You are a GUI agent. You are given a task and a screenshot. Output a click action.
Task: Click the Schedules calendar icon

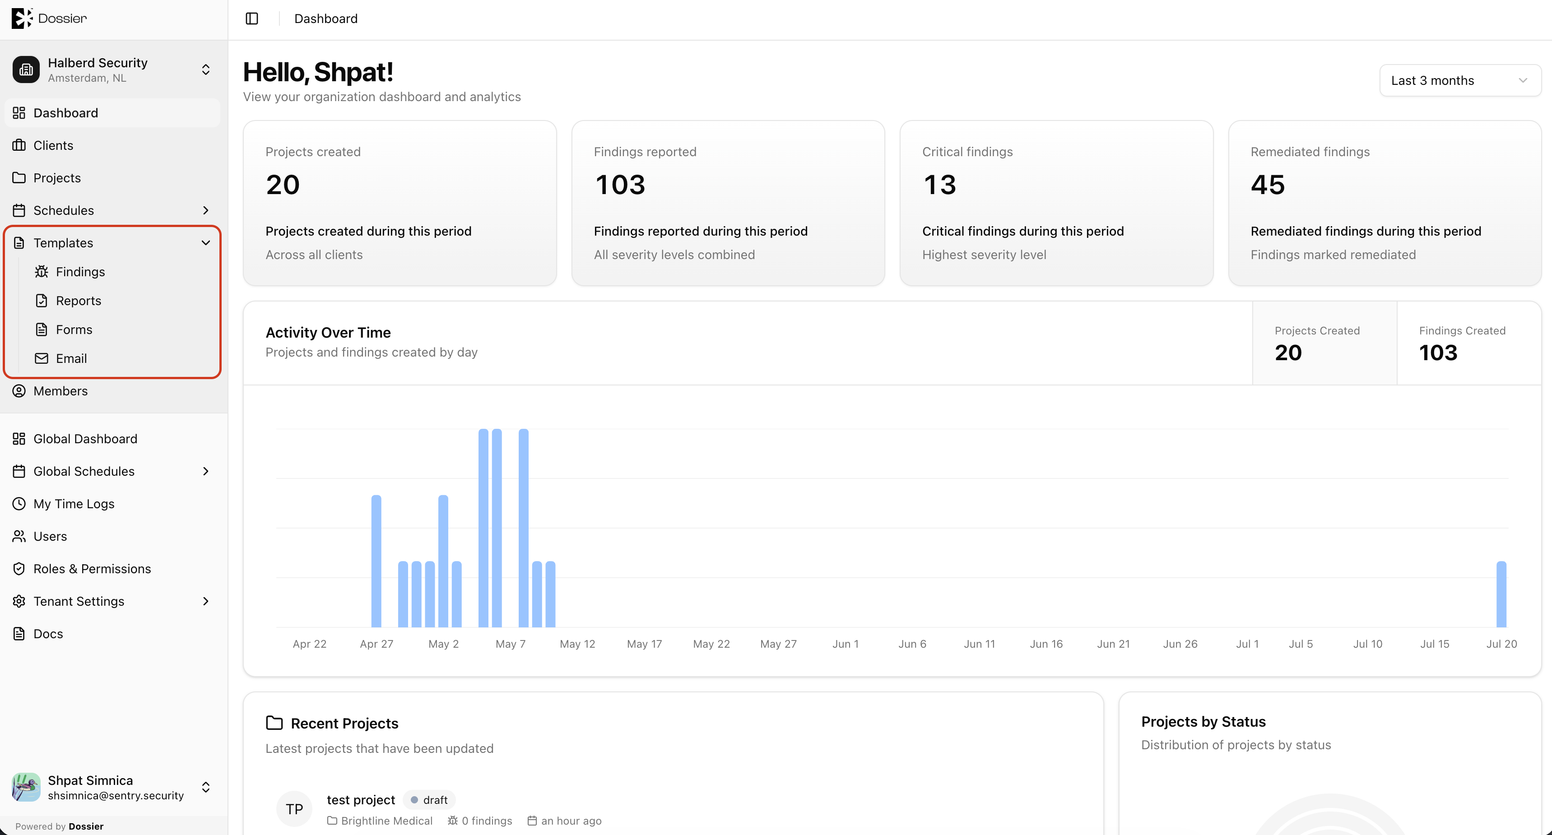point(19,211)
